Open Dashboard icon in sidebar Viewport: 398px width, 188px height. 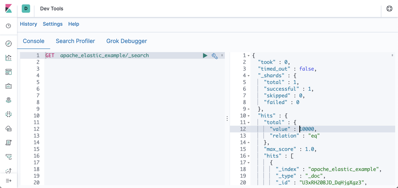pyautogui.click(x=8, y=72)
